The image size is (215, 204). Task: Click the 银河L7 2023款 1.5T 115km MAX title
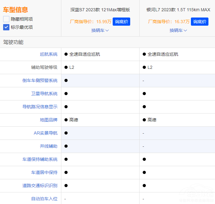tap(178, 10)
